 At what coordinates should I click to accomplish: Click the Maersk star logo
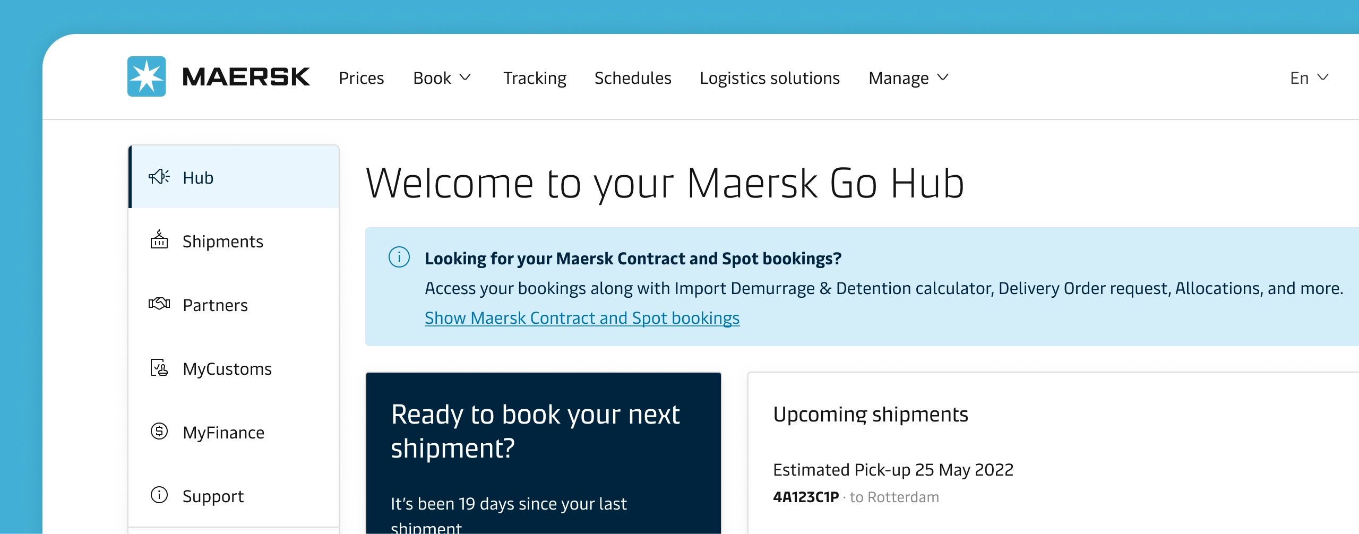(145, 76)
